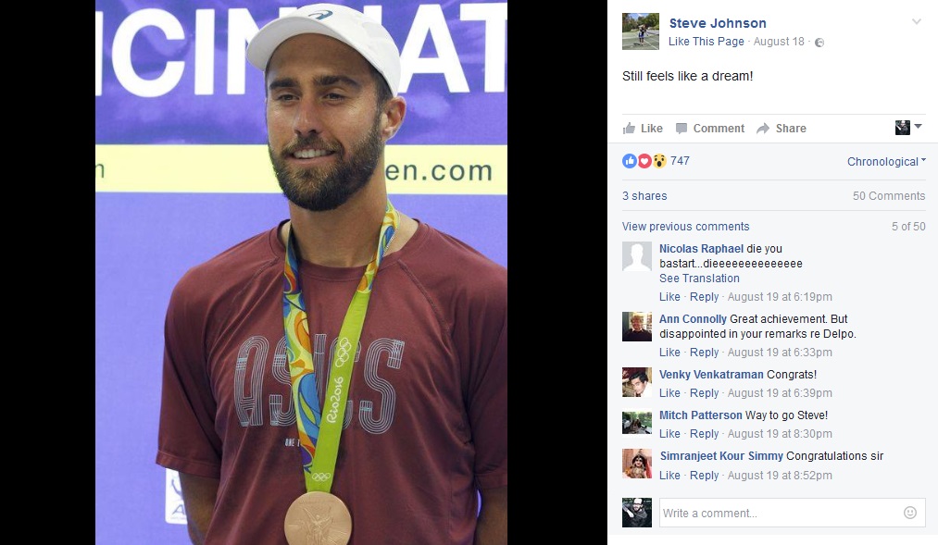Open the 3 shares link
This screenshot has width=938, height=545.
[x=644, y=196]
